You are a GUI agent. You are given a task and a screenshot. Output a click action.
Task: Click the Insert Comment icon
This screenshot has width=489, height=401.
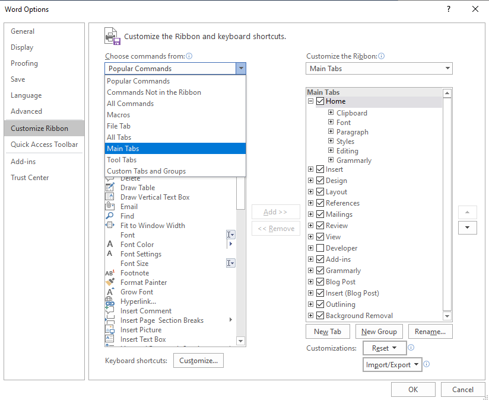110,310
